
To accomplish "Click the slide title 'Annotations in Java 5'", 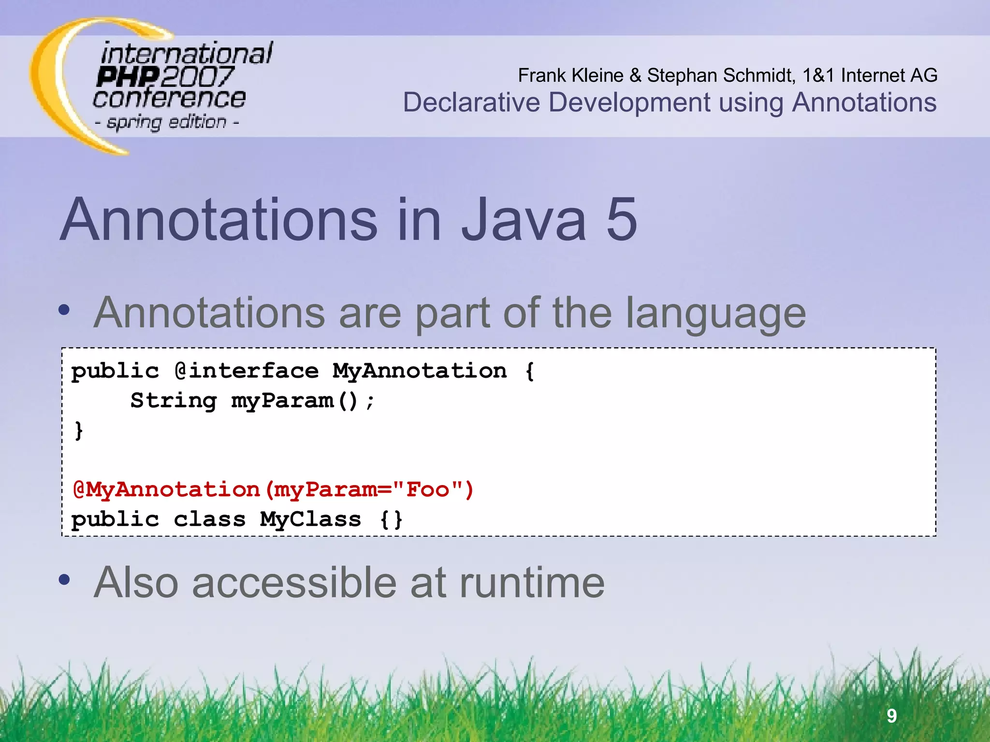I will click(348, 220).
